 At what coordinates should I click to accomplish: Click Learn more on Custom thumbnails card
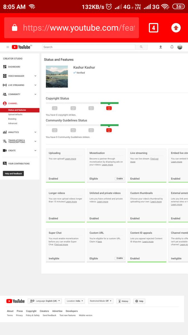156,202
